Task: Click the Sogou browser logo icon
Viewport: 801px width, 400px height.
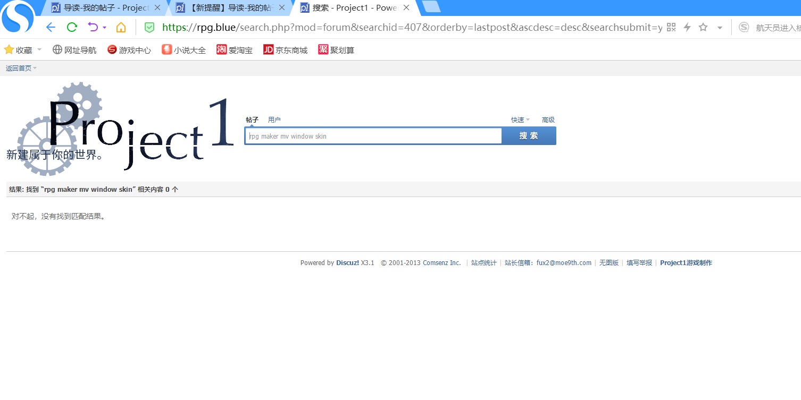Action: (18, 17)
